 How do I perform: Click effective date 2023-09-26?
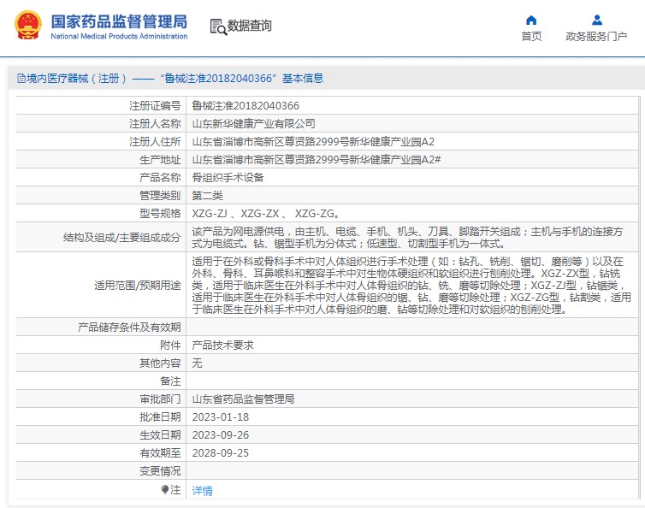[221, 434]
